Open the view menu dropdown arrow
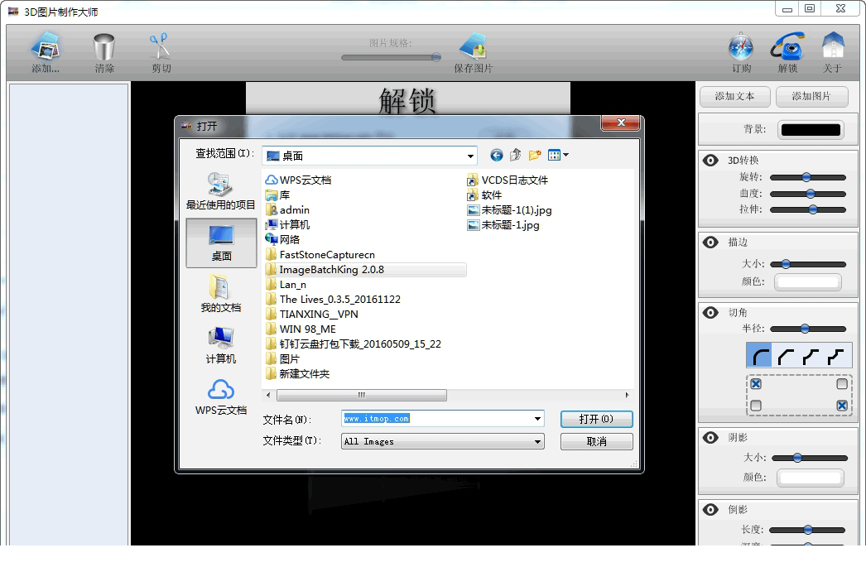This screenshot has width=866, height=567. [565, 155]
